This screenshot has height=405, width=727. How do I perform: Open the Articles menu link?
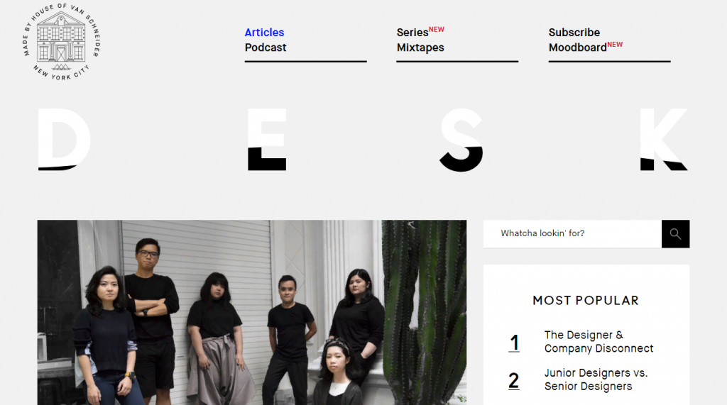point(264,33)
